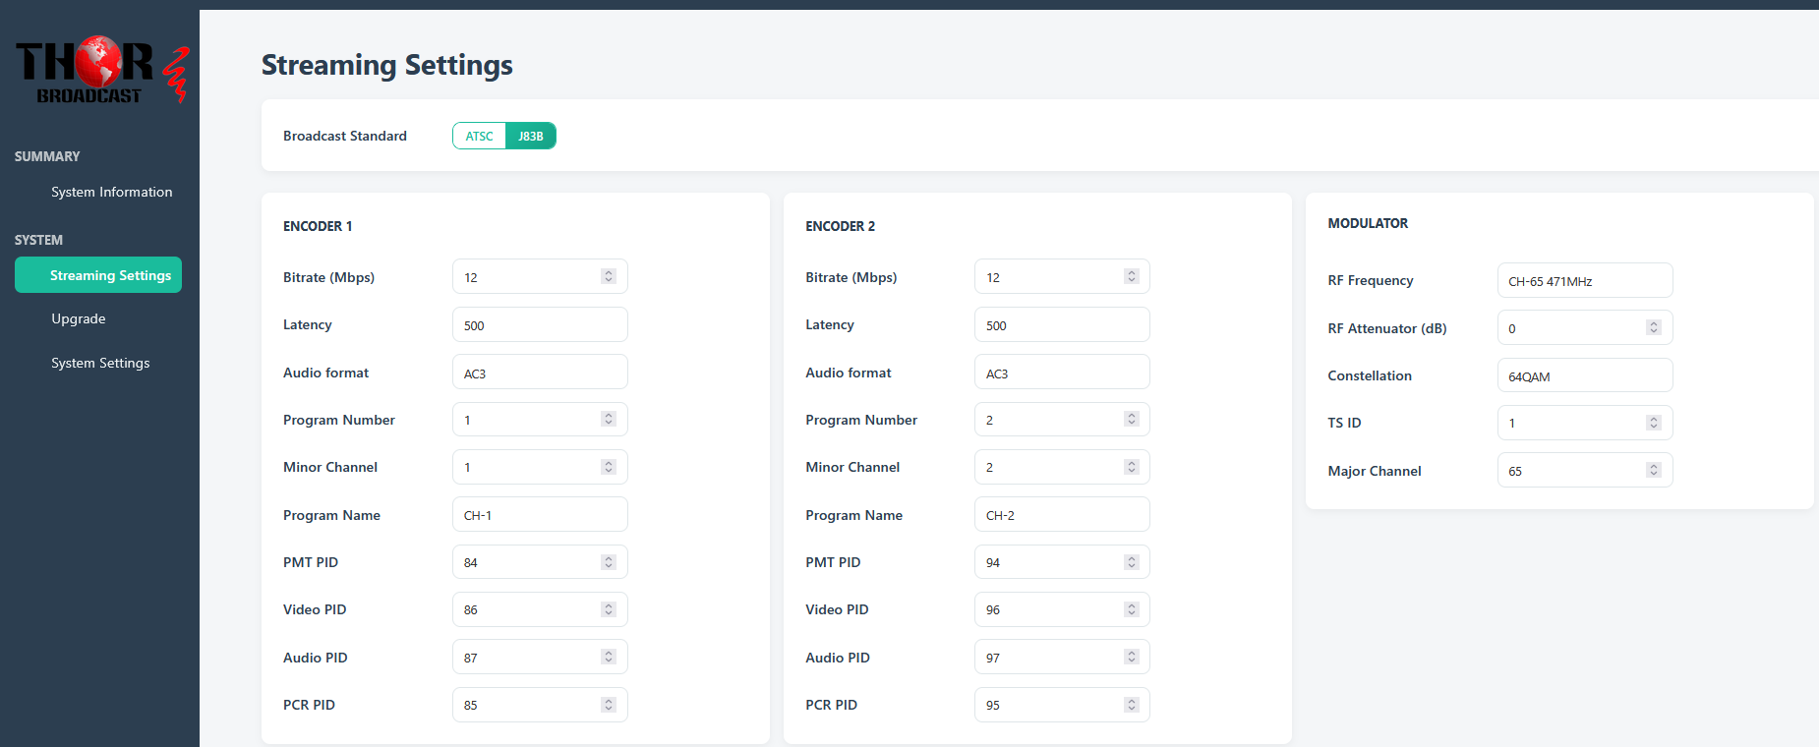This screenshot has width=1819, height=747.
Task: Go to the Upgrade page
Action: point(79,319)
